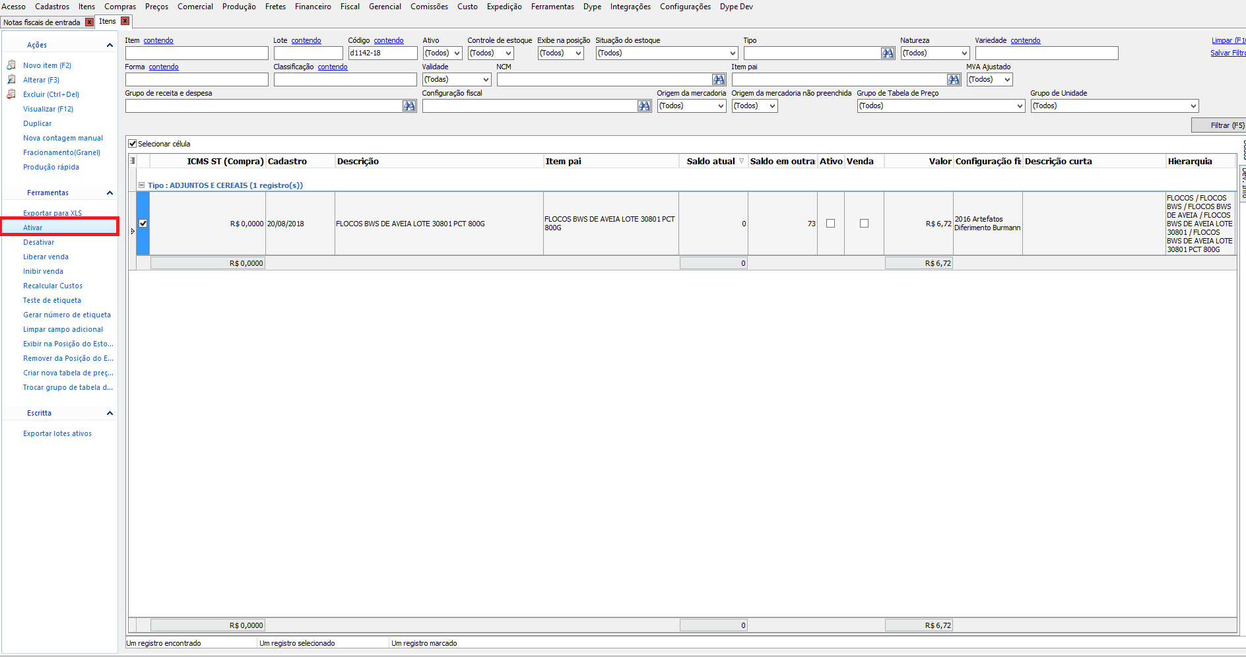Open Origem da mercadoria não preenchida dropdown
The image size is (1246, 657).
tap(772, 106)
